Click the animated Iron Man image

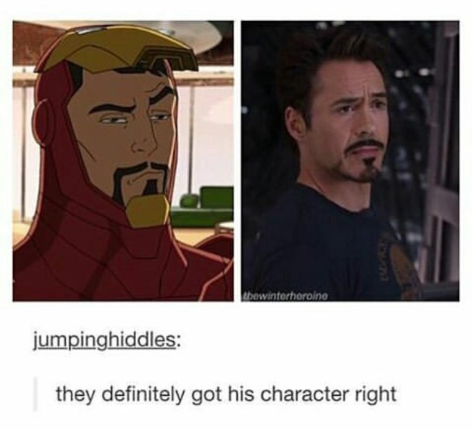pos(123,161)
